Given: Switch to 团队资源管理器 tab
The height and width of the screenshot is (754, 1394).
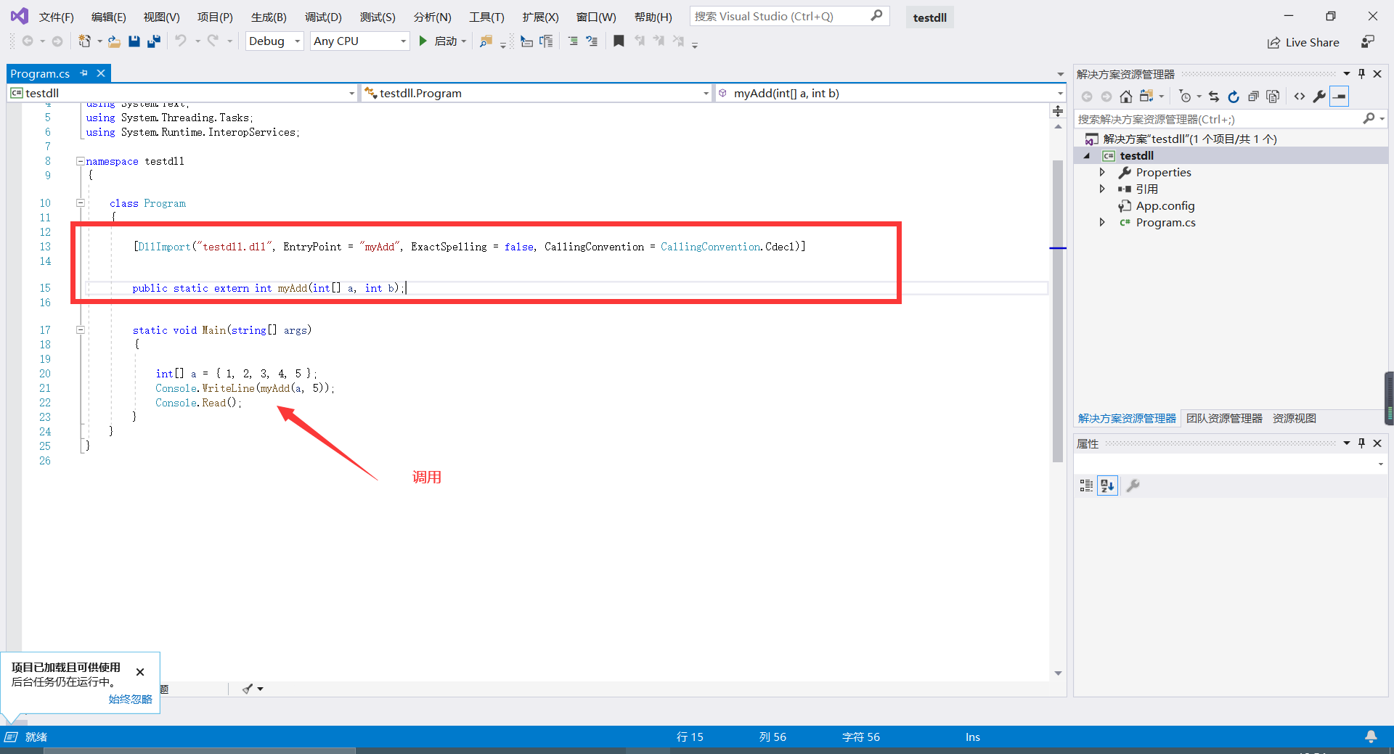Looking at the screenshot, I should [x=1224, y=418].
